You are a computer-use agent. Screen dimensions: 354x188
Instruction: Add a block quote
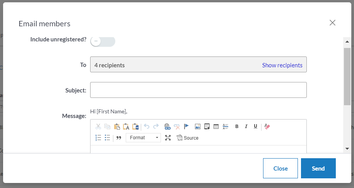[119, 138]
